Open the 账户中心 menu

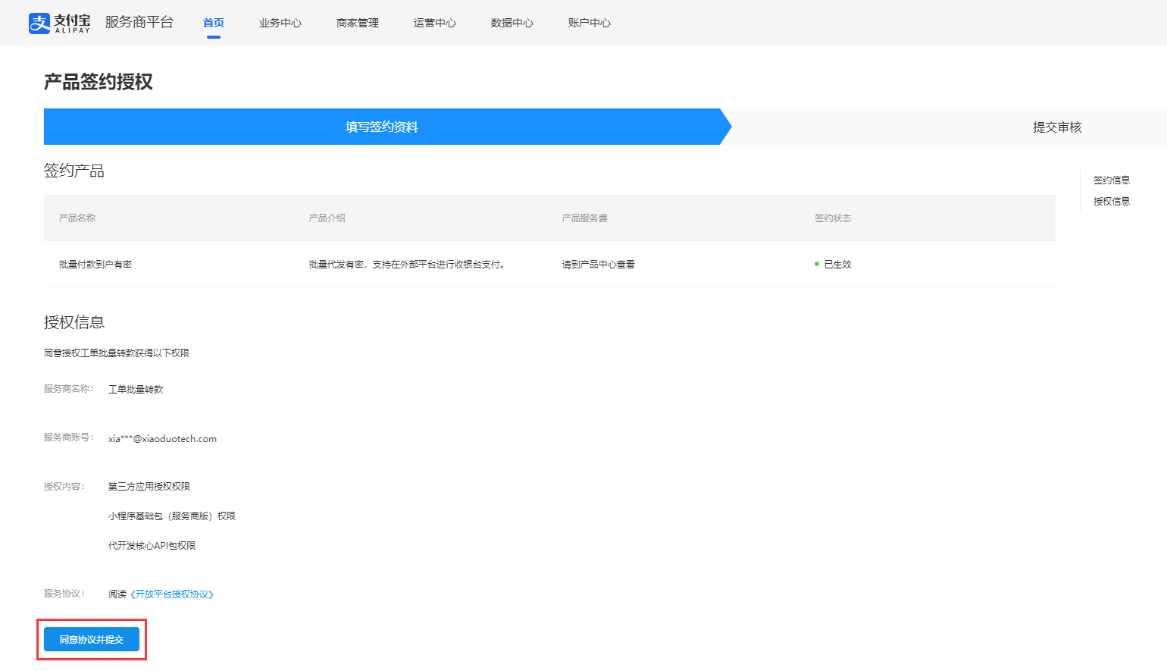click(590, 23)
